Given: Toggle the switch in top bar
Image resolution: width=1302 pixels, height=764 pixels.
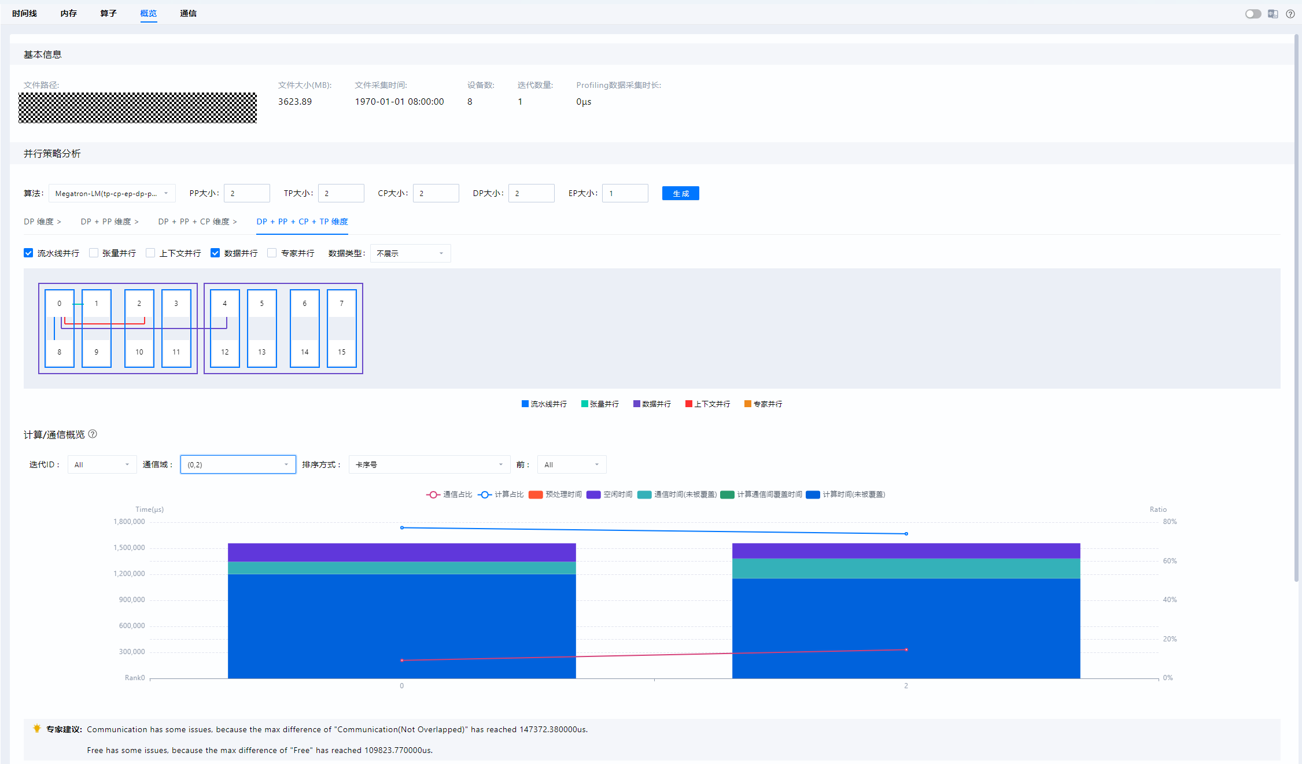Looking at the screenshot, I should point(1253,14).
